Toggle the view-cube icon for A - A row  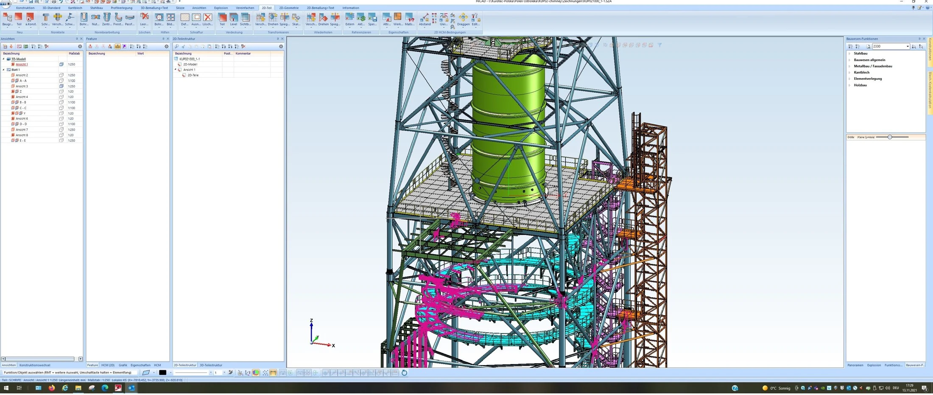[61, 81]
